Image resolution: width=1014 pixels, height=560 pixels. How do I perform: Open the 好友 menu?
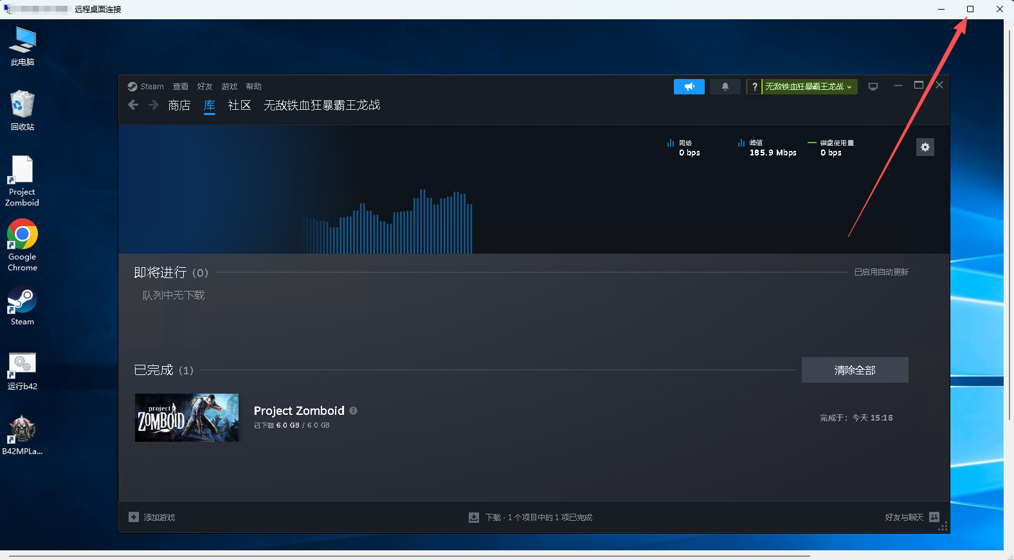[204, 87]
